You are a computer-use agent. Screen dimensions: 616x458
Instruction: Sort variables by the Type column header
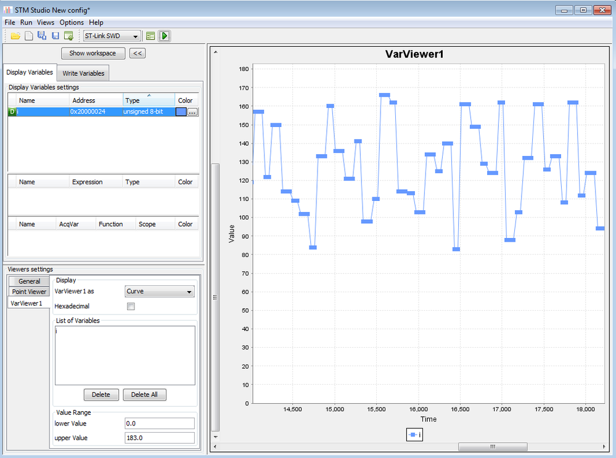tap(149, 100)
